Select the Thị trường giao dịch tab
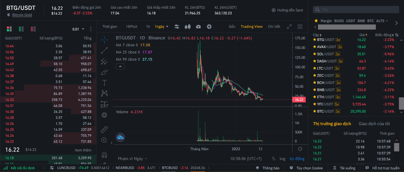 tap(332, 124)
